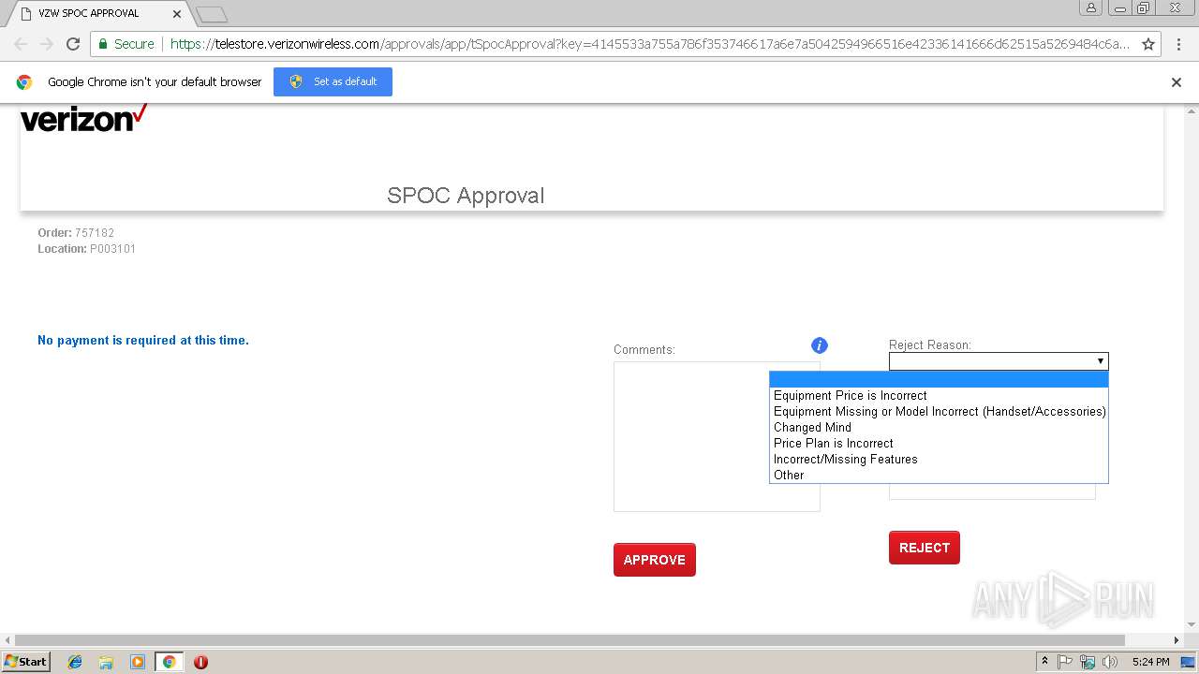Screen dimensions: 1199x674
Task: Click inside the Comments text area
Action: [717, 436]
